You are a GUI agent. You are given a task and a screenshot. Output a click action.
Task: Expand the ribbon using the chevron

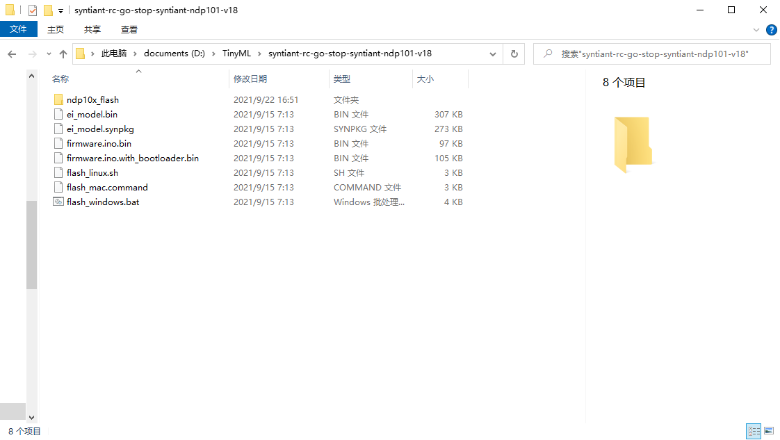point(756,30)
